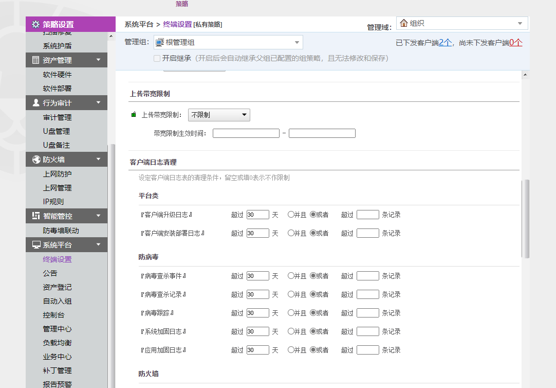
Task: Click the 行为审计 user icon
Action: click(35, 103)
